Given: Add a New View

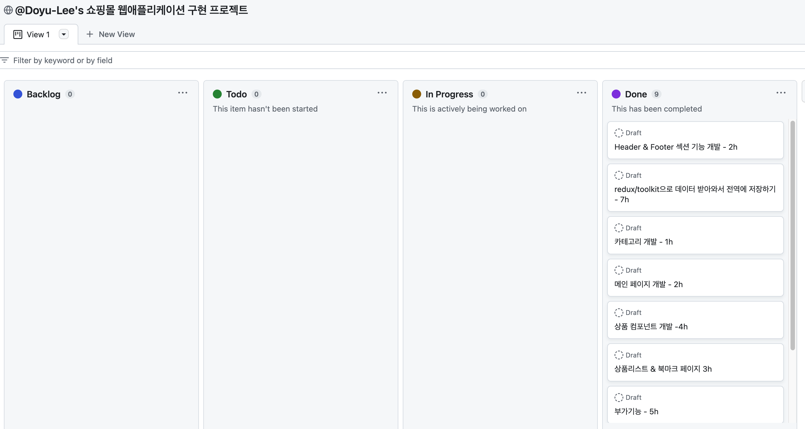Looking at the screenshot, I should point(111,34).
